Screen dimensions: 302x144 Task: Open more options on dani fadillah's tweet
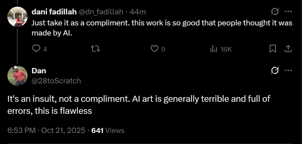(x=288, y=12)
